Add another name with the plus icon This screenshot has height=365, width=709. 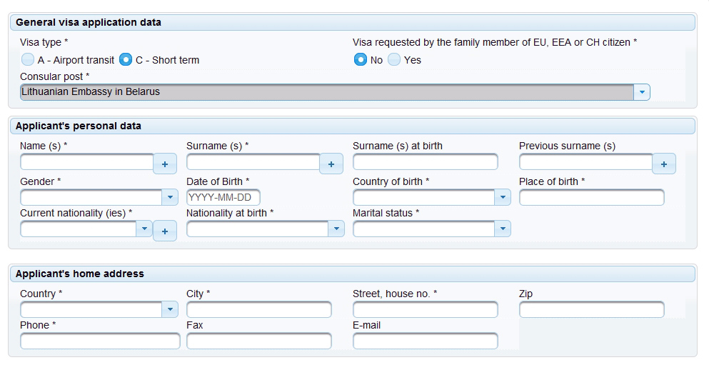(165, 164)
